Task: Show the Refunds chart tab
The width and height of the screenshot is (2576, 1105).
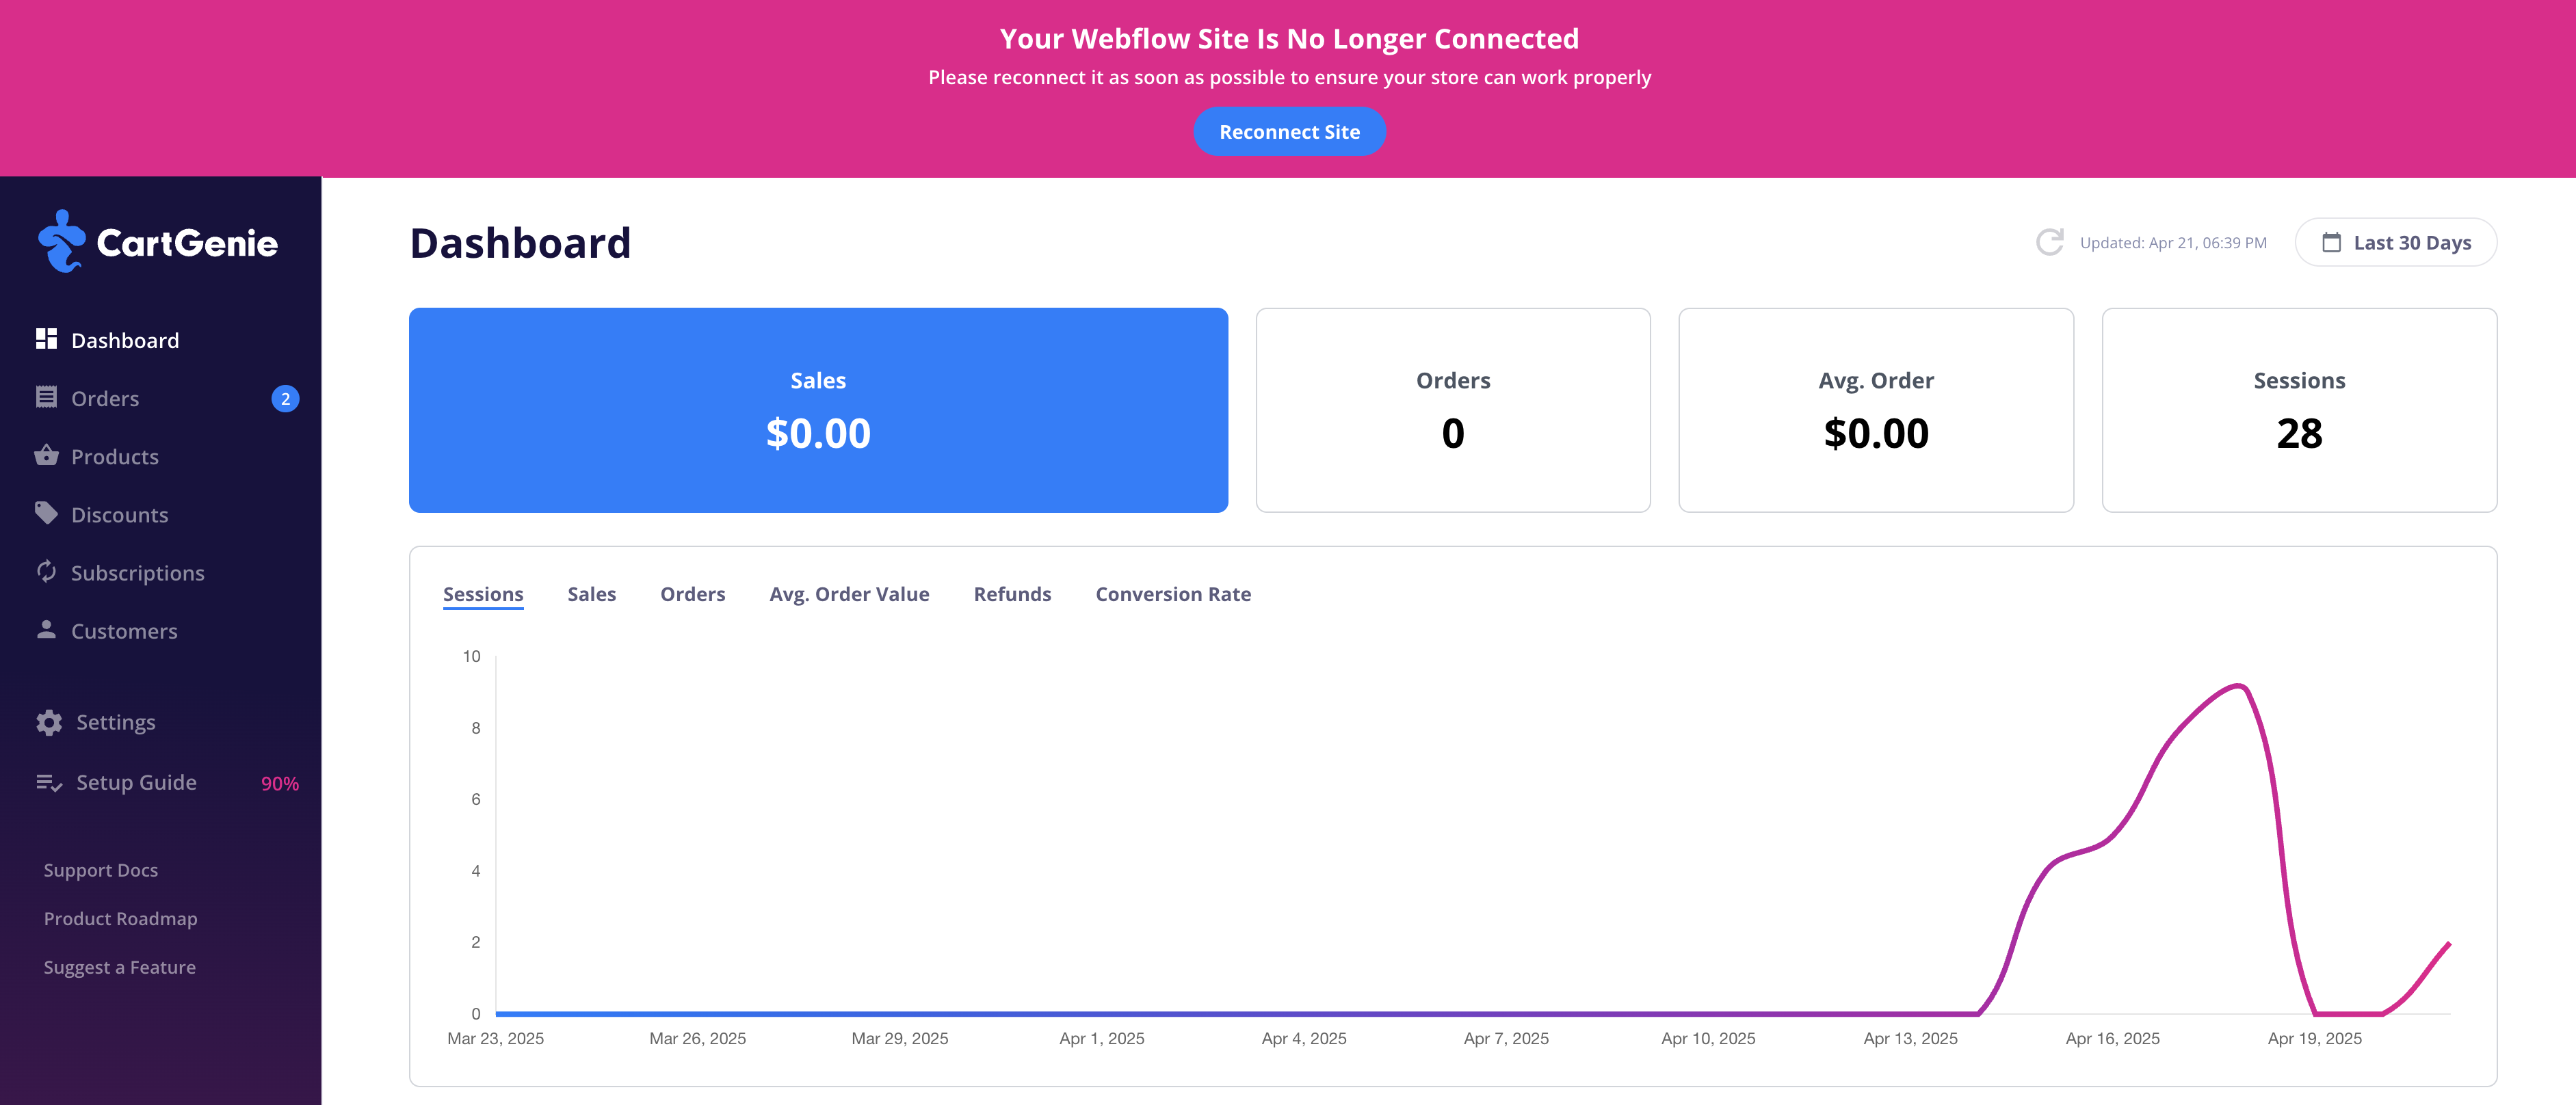Action: 1012,594
